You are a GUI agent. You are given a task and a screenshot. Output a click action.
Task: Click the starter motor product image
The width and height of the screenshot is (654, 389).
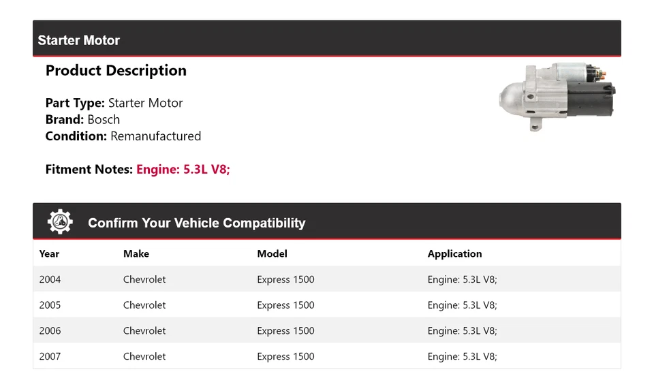click(x=557, y=96)
